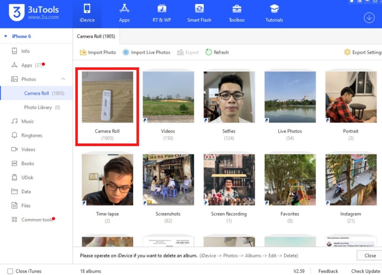Image resolution: width=382 pixels, height=275 pixels.
Task: Open the Portrait album thumbnail
Action: [351, 97]
